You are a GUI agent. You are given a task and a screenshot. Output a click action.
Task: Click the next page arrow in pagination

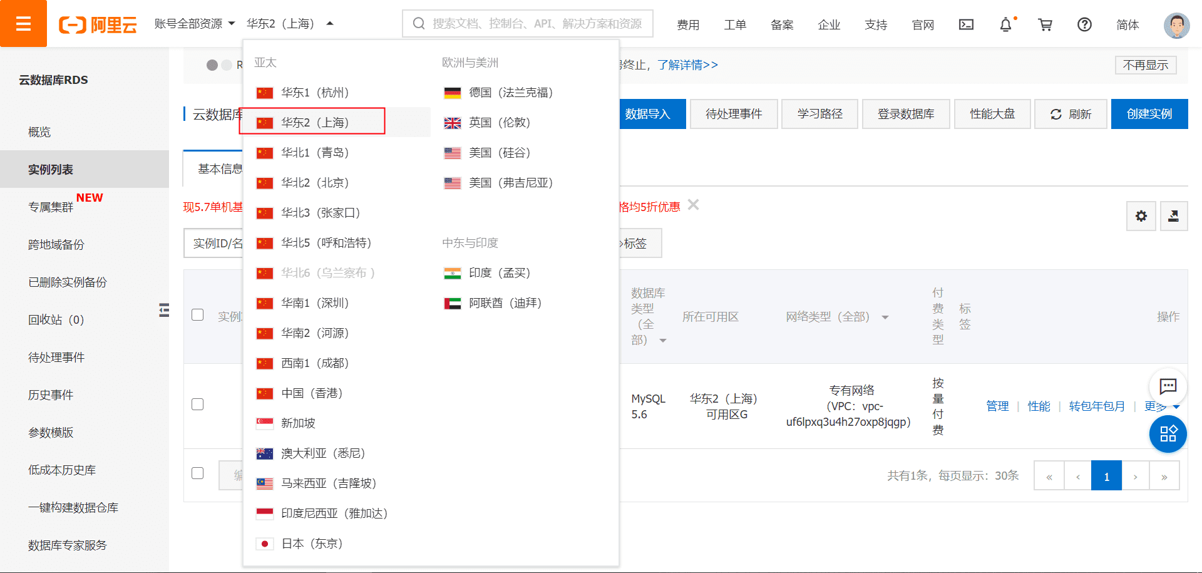coord(1135,476)
